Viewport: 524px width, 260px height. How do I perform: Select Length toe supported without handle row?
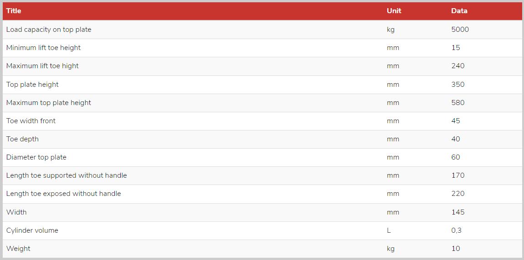click(262, 175)
